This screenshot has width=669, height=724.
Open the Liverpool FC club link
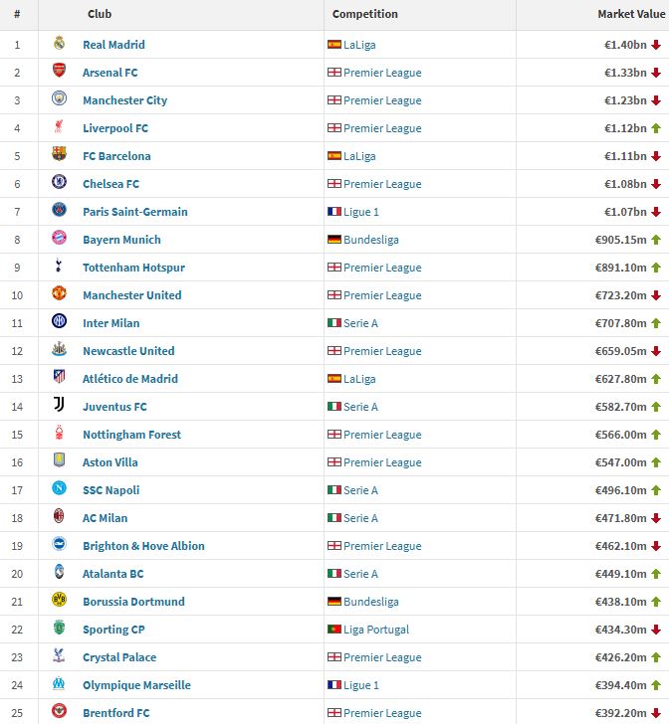pyautogui.click(x=115, y=128)
